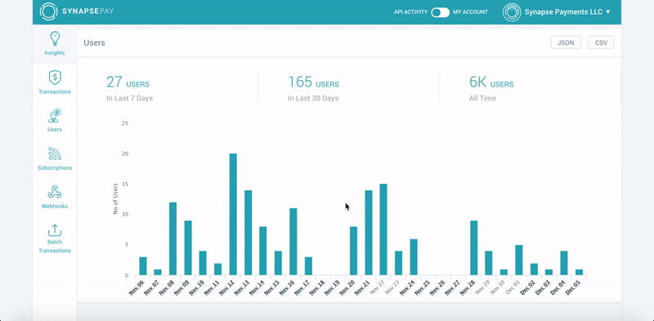Select the Nov 28 bar in chart
Screen dimensions: 654x321
coord(474,247)
